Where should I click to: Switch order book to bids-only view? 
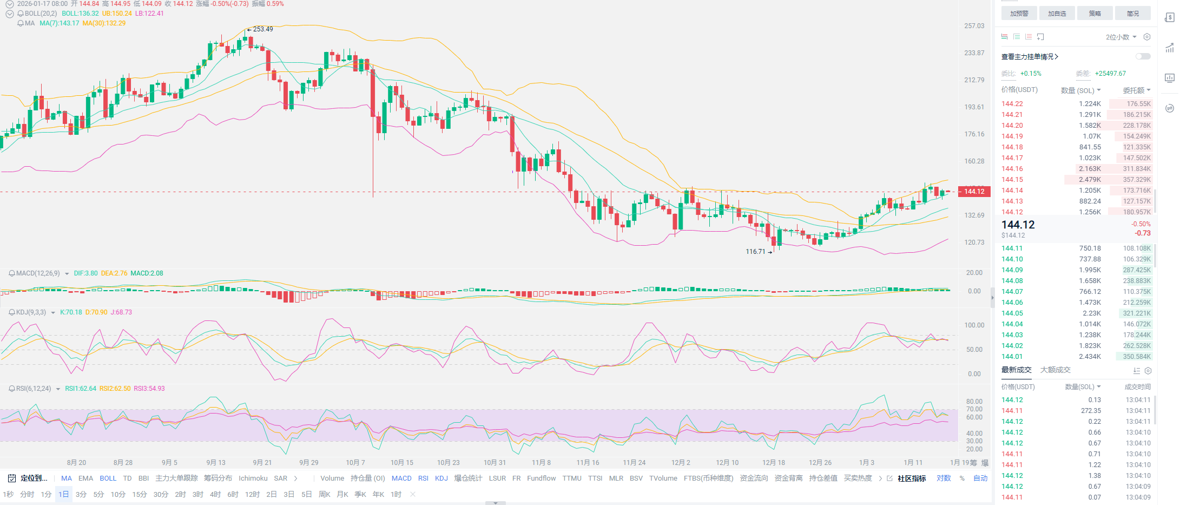coord(1017,37)
